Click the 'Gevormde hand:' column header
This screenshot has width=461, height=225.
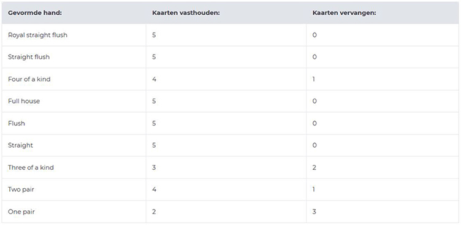point(35,13)
